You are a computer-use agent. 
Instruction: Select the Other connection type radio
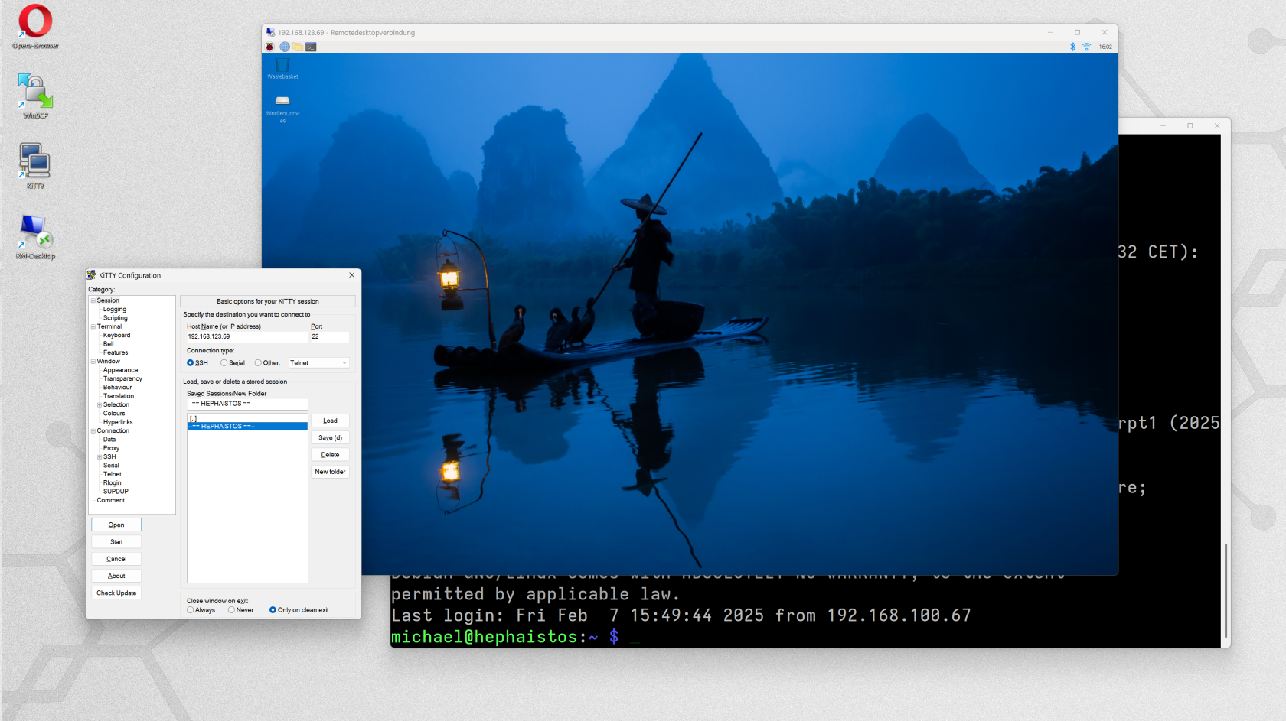[x=259, y=363]
